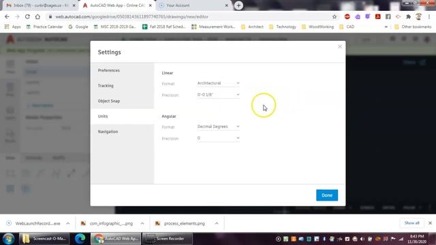Open the process_elements.png download

tap(181, 223)
